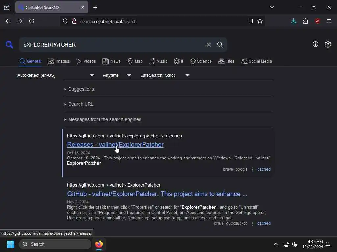Switch to the Science category tab
Screen dimensions: 337x252
pyautogui.click(x=200, y=61)
